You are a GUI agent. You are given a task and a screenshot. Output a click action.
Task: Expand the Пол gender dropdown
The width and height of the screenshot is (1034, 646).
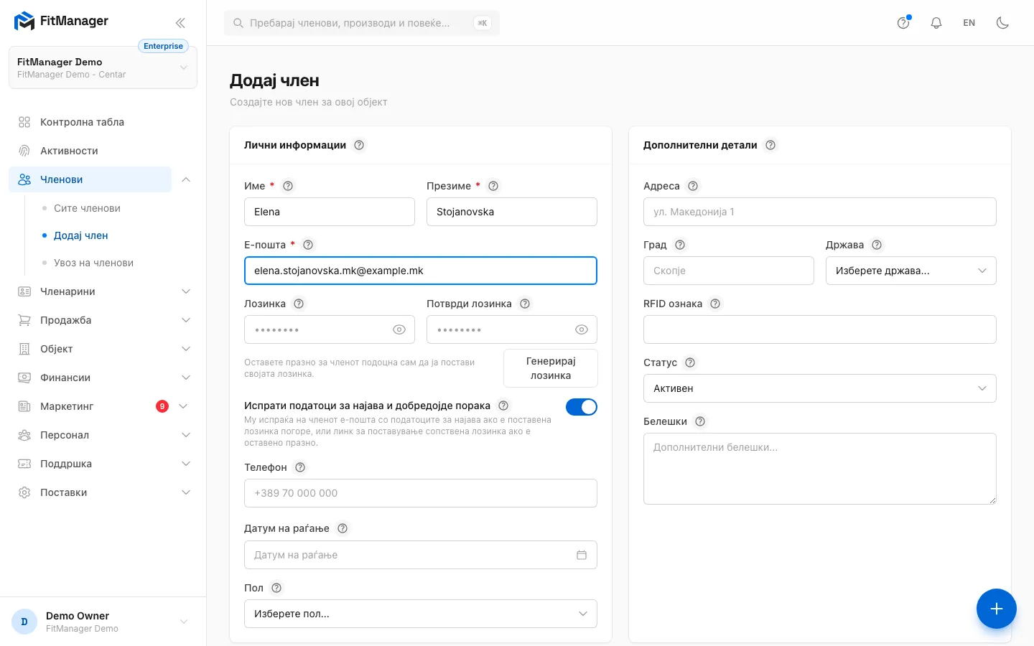[x=421, y=614]
